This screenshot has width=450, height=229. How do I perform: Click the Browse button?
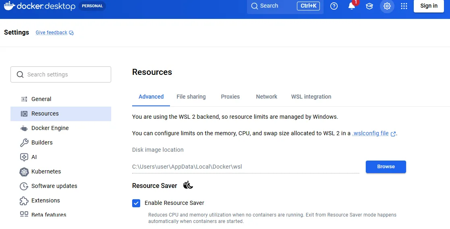(x=386, y=167)
